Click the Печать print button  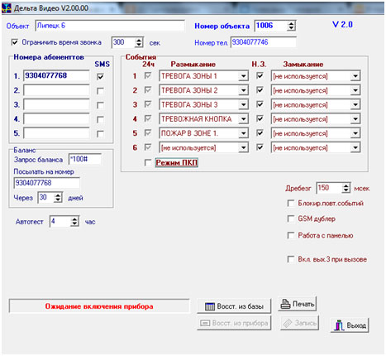(297, 304)
